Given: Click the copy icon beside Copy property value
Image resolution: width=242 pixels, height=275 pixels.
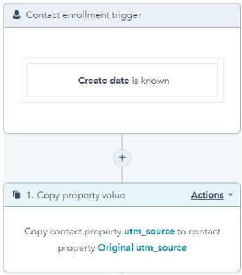Looking at the screenshot, I should [x=17, y=195].
